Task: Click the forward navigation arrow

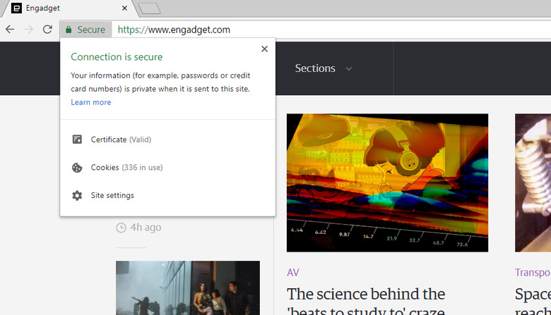Action: pos(29,30)
